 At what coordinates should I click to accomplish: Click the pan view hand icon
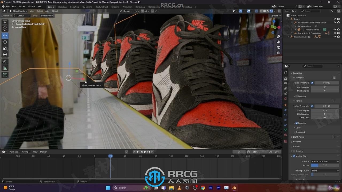(278, 42)
